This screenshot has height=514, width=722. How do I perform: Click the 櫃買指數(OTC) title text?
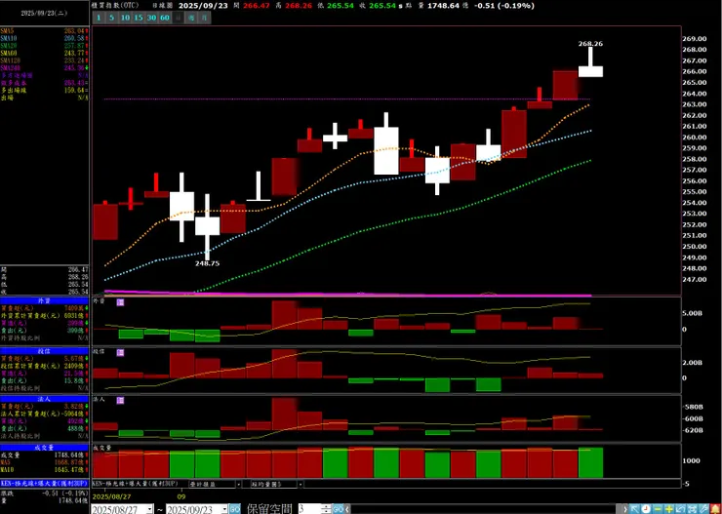coord(117,6)
